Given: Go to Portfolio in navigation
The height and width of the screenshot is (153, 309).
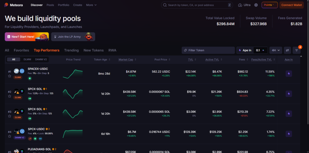Looking at the screenshot, I should [63, 5].
